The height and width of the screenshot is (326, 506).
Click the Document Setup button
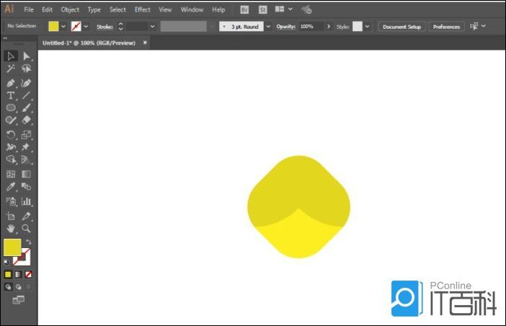tap(401, 27)
